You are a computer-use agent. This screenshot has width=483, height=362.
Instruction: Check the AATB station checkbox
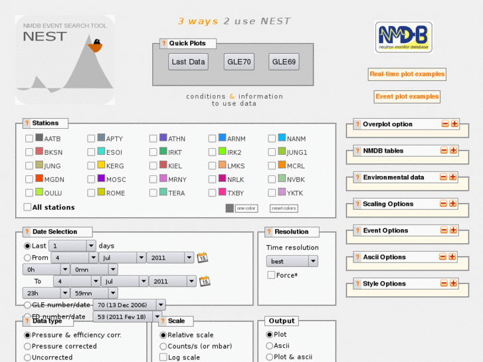pyautogui.click(x=29, y=139)
